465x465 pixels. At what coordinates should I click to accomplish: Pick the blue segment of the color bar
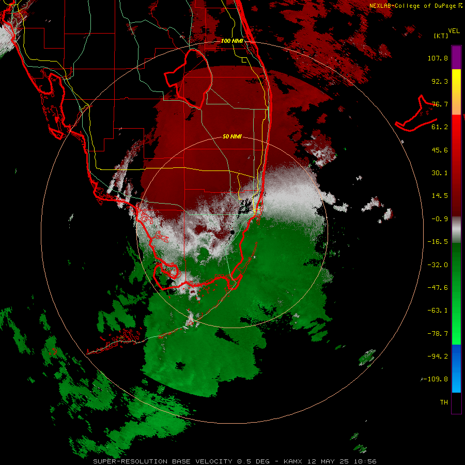(x=456, y=368)
